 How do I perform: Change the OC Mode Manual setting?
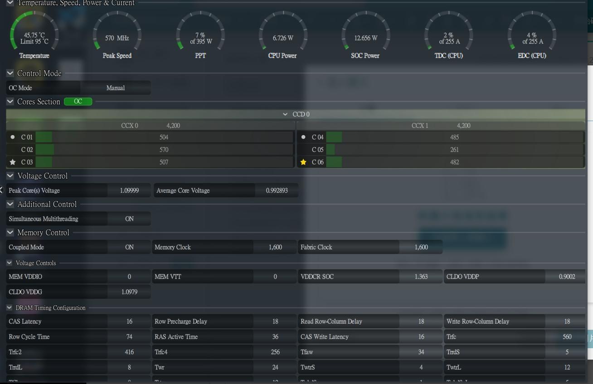point(116,88)
